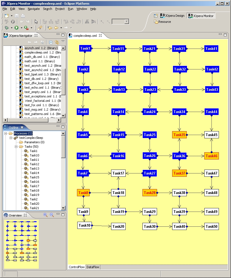The height and width of the screenshot is (278, 231).
Task: Open the File menu
Action: (x=5, y=9)
